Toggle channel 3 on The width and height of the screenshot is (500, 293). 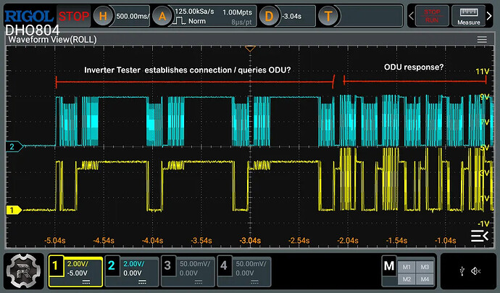(189, 272)
